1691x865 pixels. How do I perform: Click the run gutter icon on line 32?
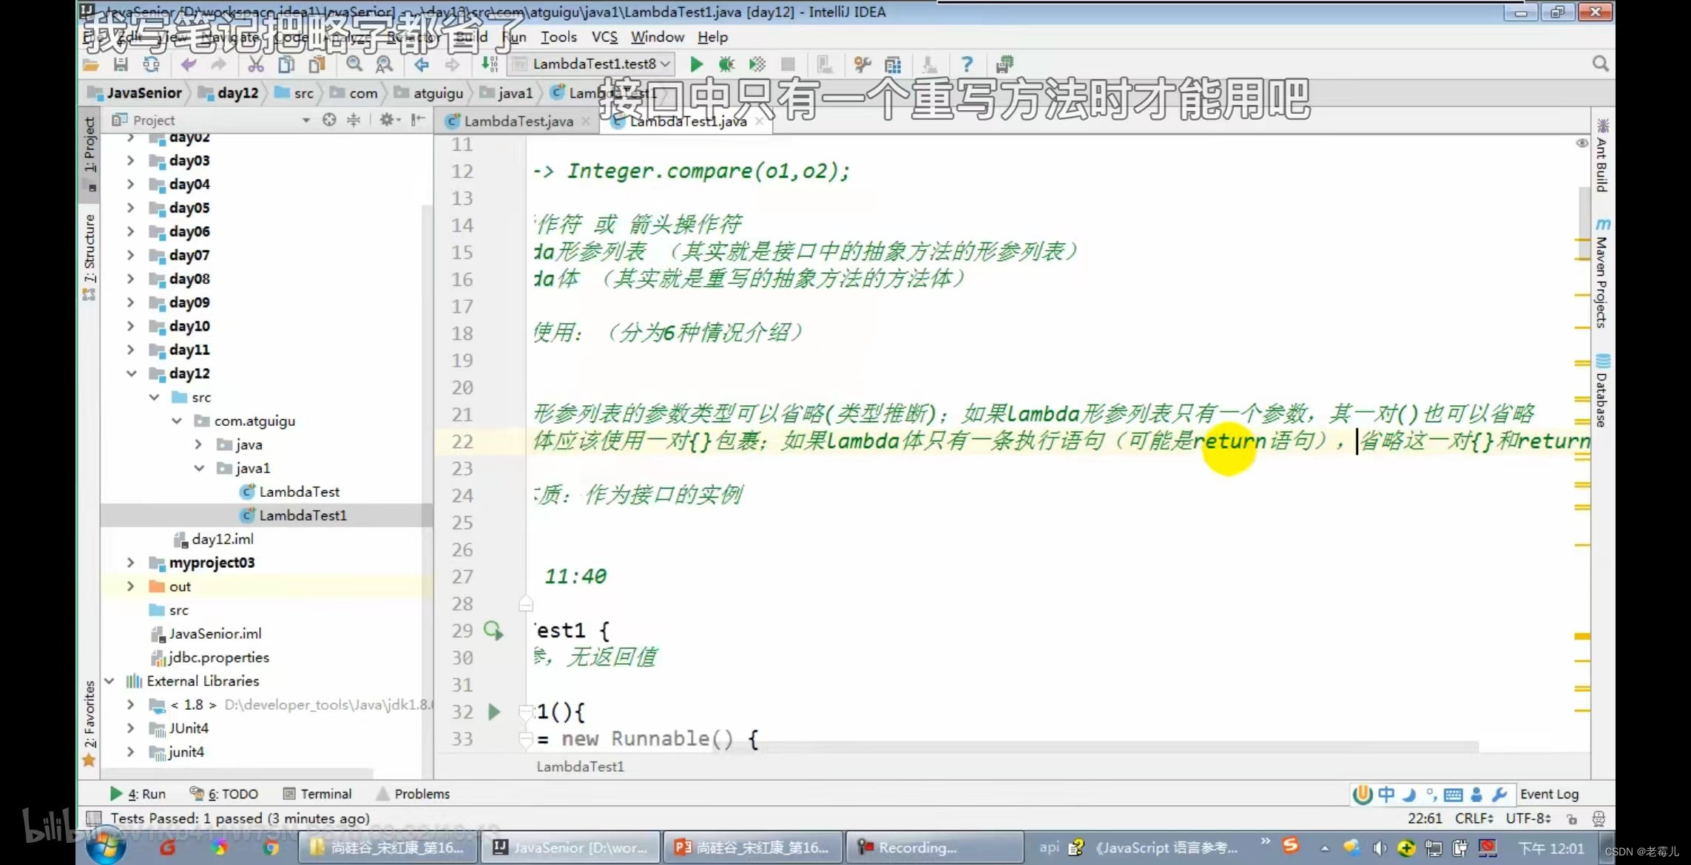click(x=494, y=712)
